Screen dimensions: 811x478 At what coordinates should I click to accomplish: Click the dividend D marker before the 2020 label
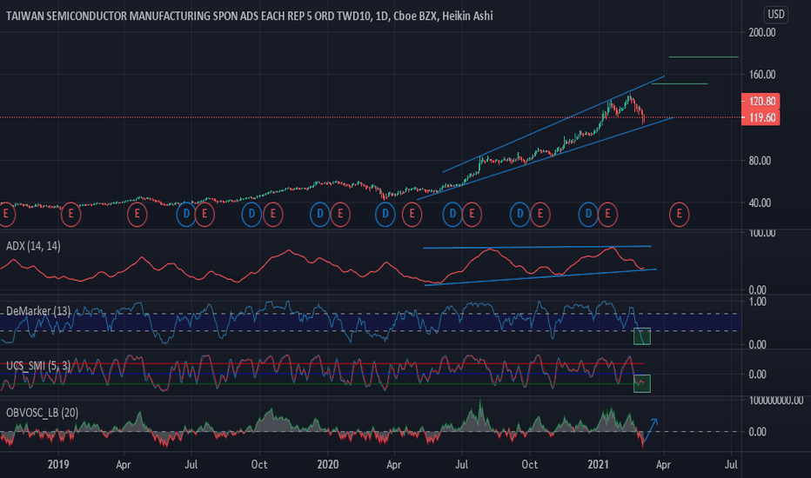click(x=320, y=215)
